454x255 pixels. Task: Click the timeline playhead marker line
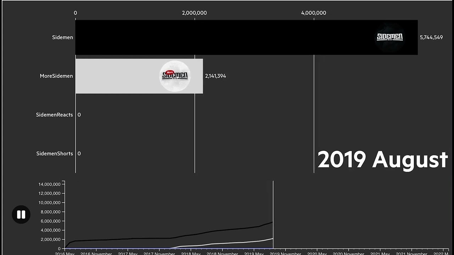273,215
